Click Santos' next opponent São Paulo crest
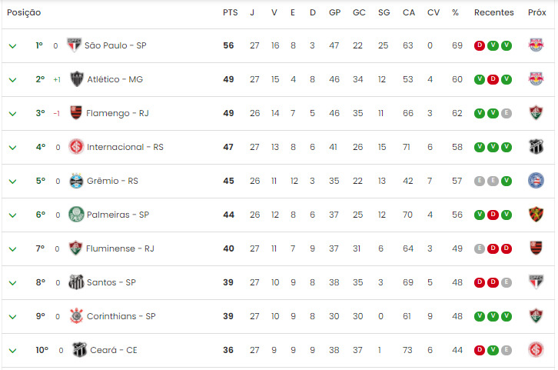The width and height of the screenshot is (558, 370). tap(536, 282)
